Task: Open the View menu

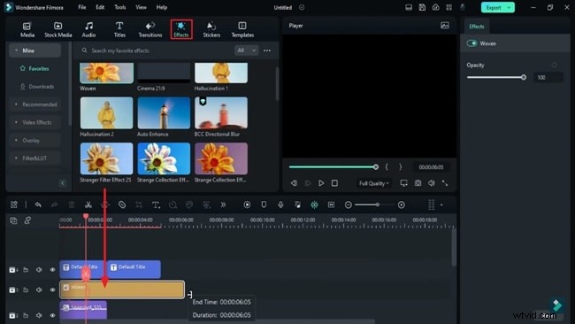Action: click(141, 7)
